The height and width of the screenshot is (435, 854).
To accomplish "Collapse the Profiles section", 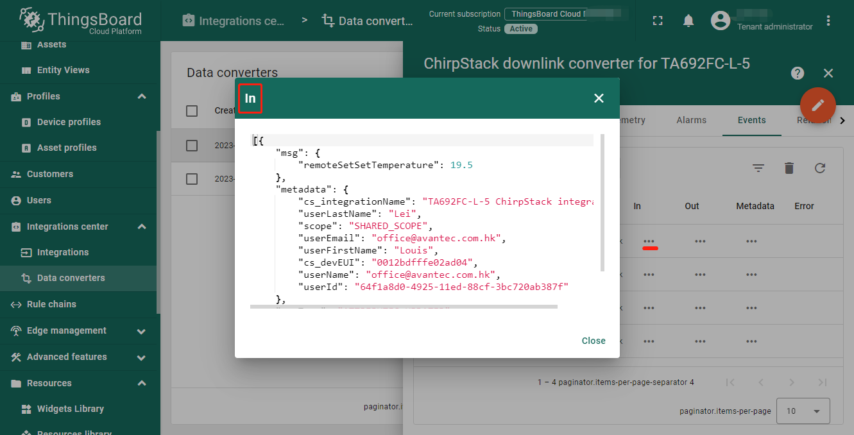I will point(142,96).
